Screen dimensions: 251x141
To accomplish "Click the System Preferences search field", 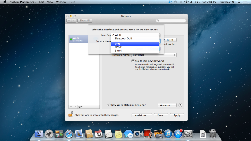I will pyautogui.click(x=171, y=21).
